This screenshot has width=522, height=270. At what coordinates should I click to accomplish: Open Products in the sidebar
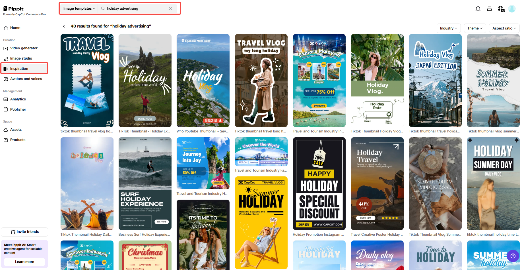click(24, 140)
